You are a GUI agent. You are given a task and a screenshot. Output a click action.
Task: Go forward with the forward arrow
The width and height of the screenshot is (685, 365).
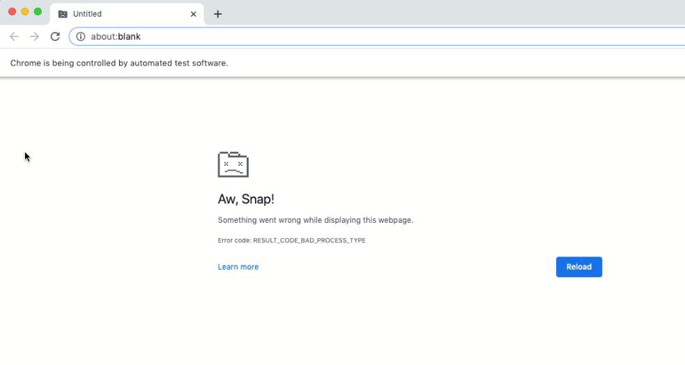[x=35, y=37]
